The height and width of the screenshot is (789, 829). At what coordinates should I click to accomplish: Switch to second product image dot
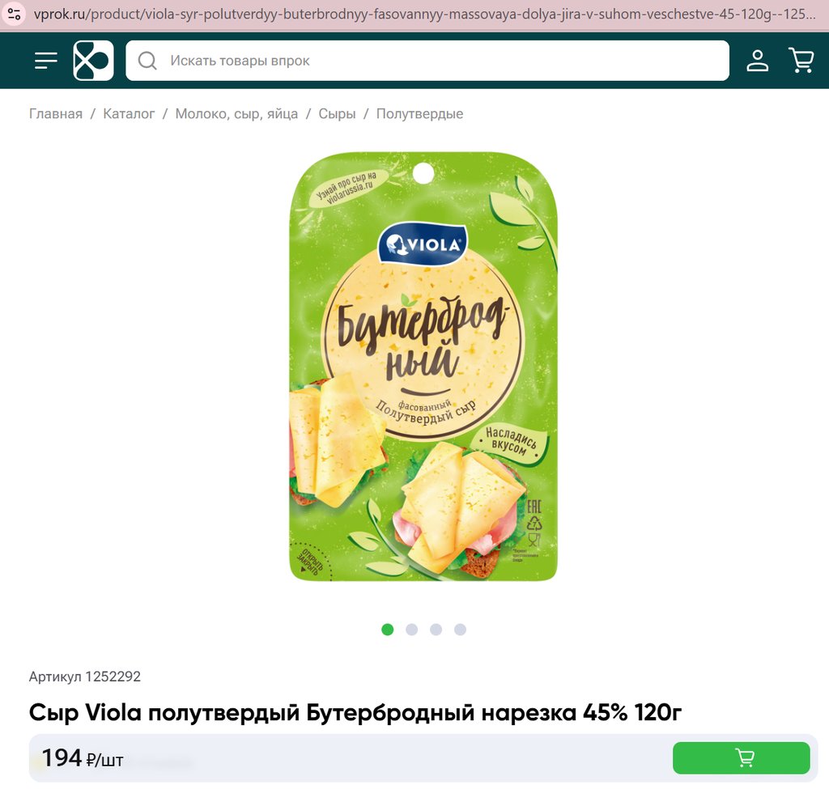pyautogui.click(x=412, y=630)
